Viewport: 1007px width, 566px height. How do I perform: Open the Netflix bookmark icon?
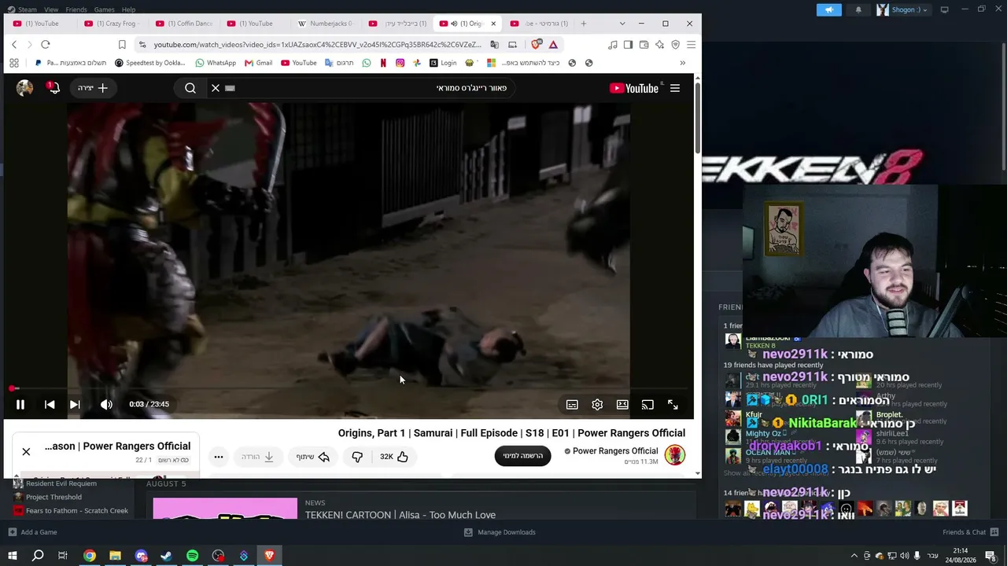point(383,63)
